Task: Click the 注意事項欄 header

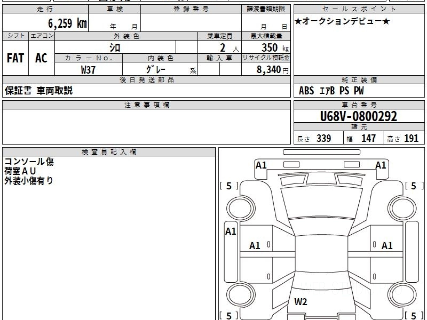Action: (147, 105)
